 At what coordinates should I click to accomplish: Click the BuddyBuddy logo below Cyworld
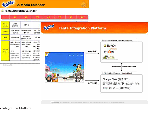tap(109, 58)
